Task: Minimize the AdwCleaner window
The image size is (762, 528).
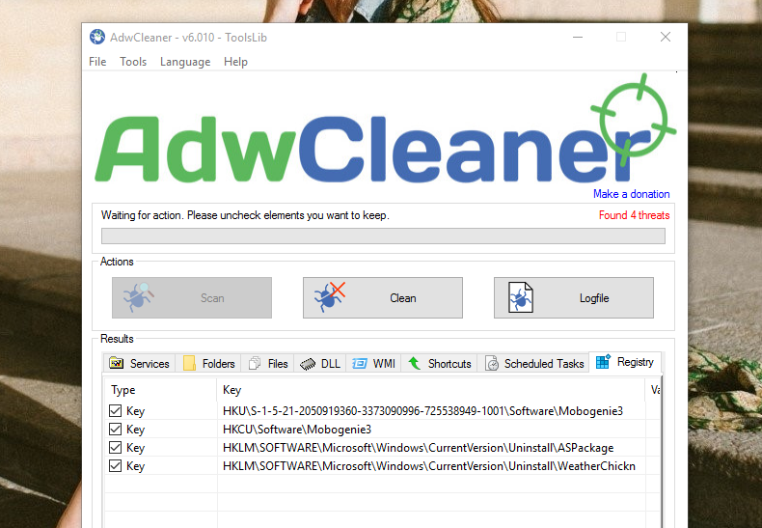Action: click(578, 37)
